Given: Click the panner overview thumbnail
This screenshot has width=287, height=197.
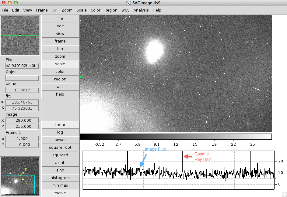Looking at the screenshot, I should point(20,175).
